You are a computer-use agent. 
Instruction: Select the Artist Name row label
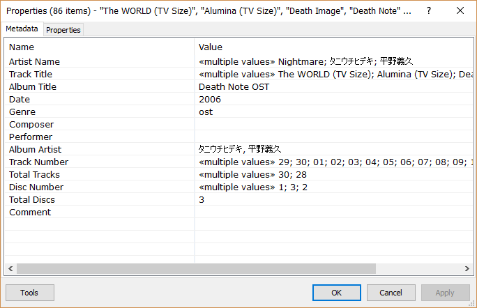(34, 62)
